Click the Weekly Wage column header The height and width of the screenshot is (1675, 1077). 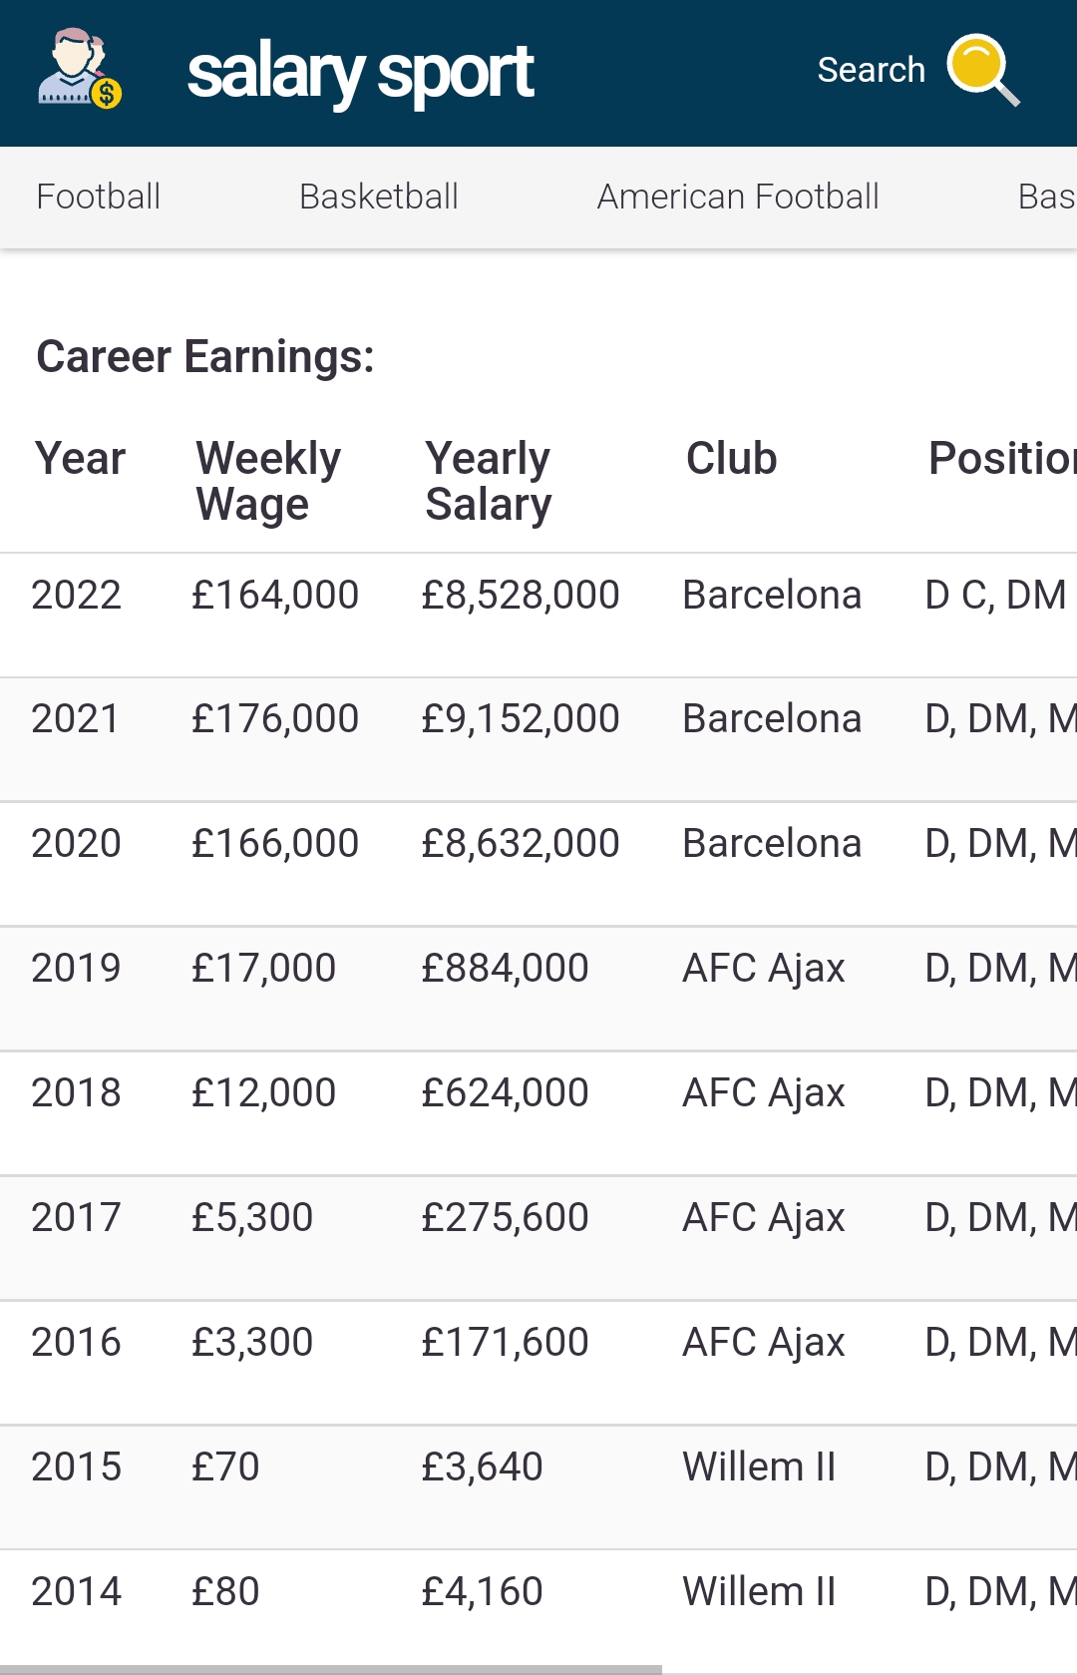268,481
